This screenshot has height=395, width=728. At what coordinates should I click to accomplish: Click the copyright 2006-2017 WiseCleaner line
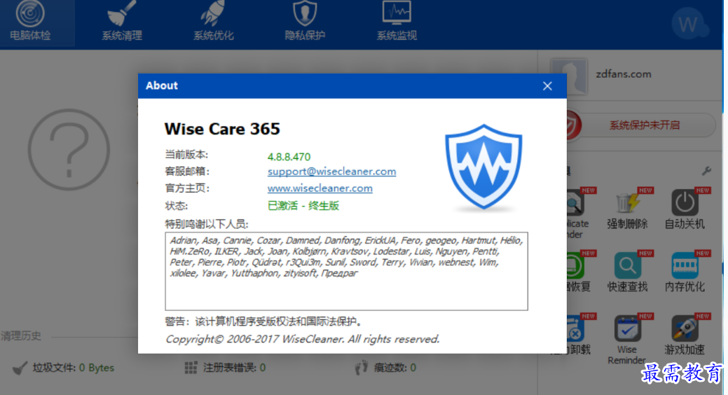[x=302, y=339]
